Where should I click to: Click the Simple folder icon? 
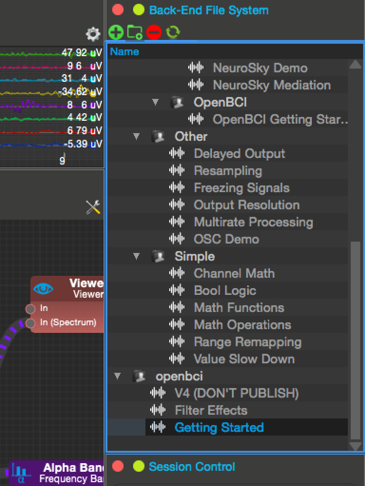coord(158,256)
